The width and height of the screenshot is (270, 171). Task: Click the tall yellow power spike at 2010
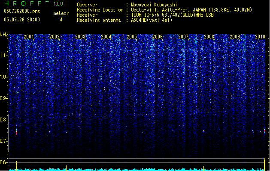click(265, 165)
